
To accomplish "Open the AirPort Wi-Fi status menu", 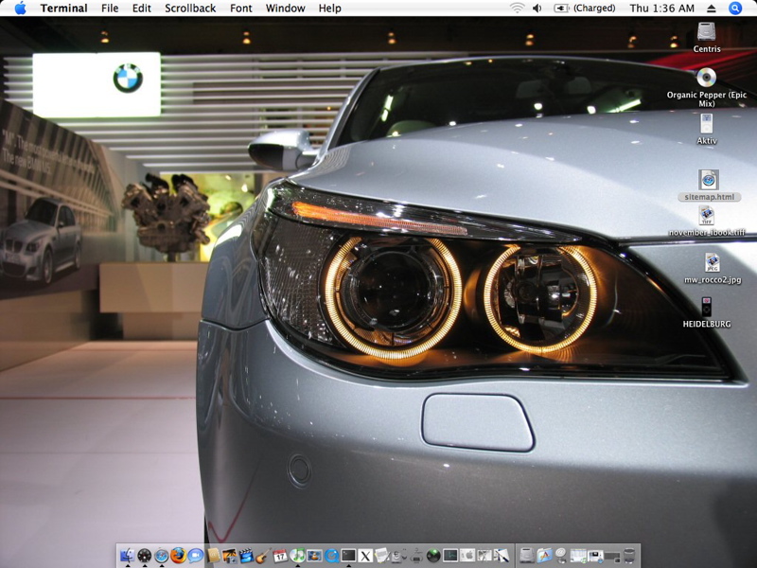I will click(517, 9).
